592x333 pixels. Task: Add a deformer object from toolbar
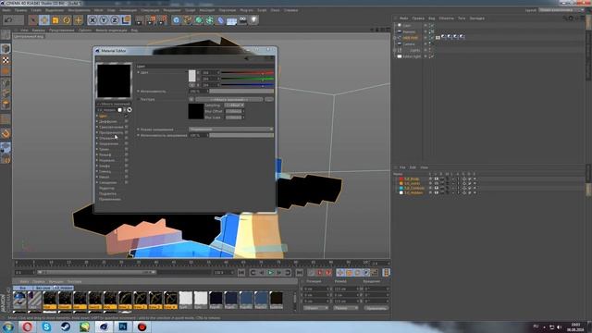click(x=220, y=19)
